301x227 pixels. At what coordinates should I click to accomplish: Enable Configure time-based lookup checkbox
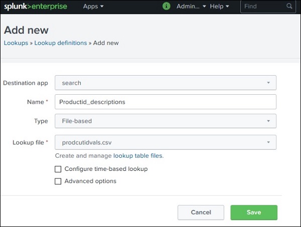(58, 169)
